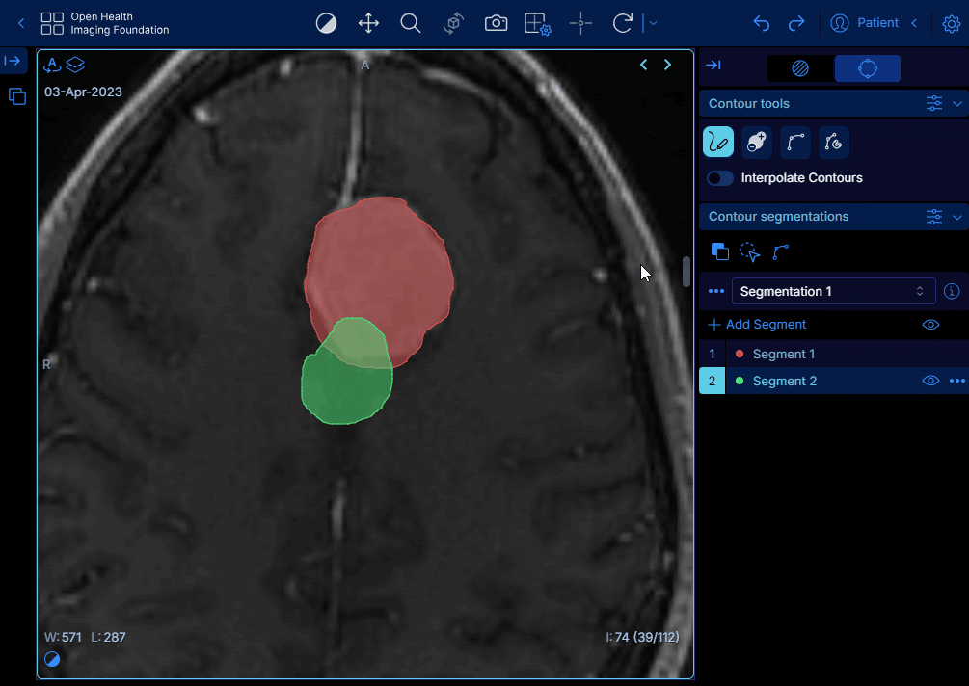Image resolution: width=969 pixels, height=686 pixels.
Task: Select the spline contour tool
Action: pos(795,143)
